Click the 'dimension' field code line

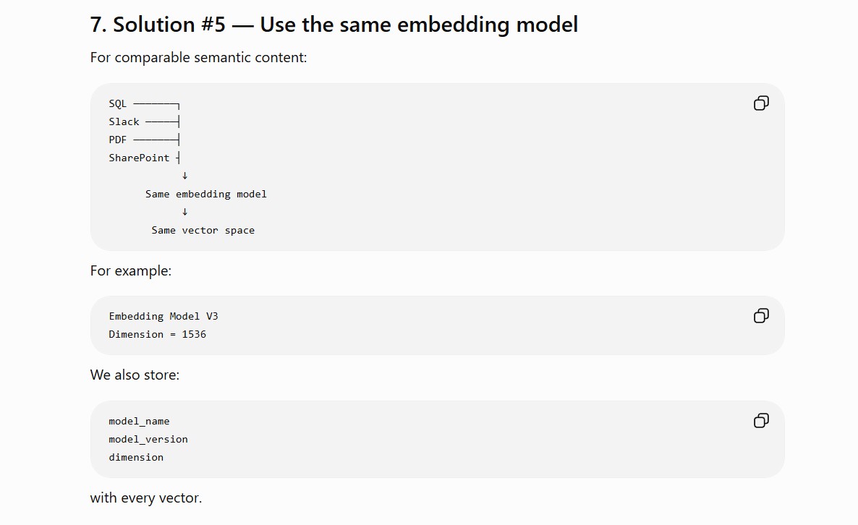[x=136, y=457]
